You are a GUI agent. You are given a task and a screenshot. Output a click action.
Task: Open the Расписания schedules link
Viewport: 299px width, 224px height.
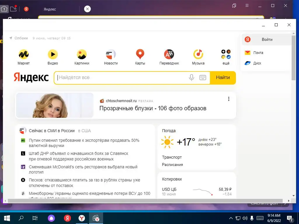click(x=172, y=165)
